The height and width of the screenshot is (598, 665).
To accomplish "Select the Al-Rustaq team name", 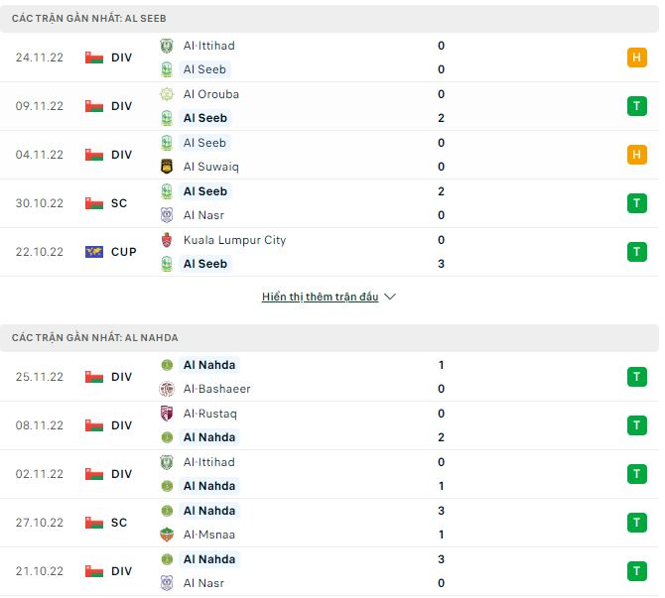I will click(209, 414).
